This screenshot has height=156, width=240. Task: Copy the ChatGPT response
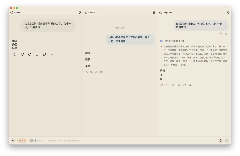pyautogui.click(x=87, y=72)
